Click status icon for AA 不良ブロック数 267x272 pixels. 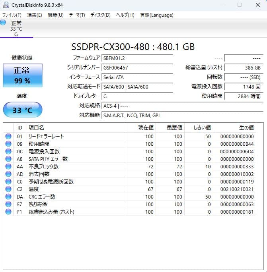point(8,166)
